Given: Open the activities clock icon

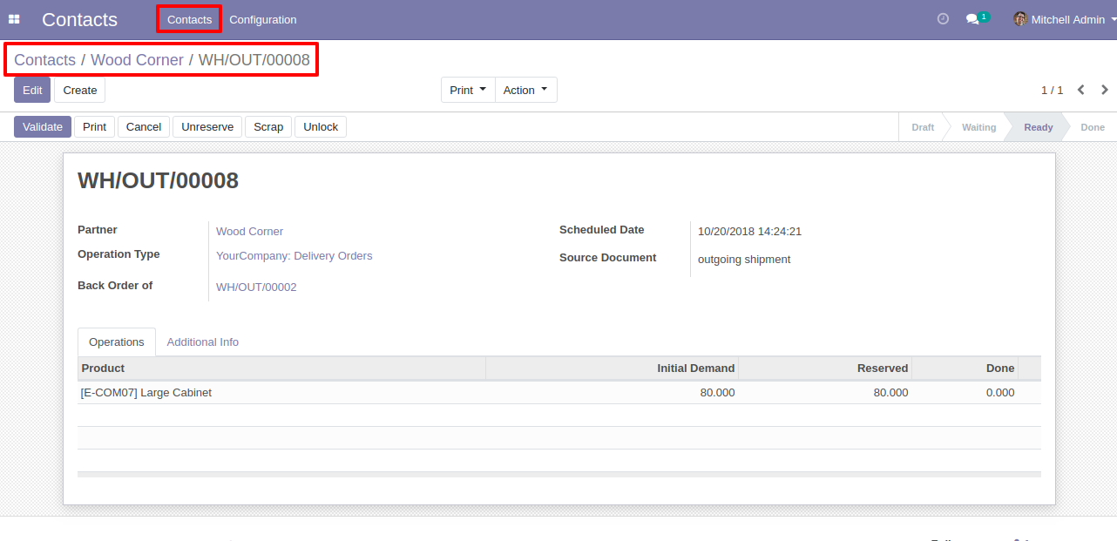Looking at the screenshot, I should click(943, 19).
